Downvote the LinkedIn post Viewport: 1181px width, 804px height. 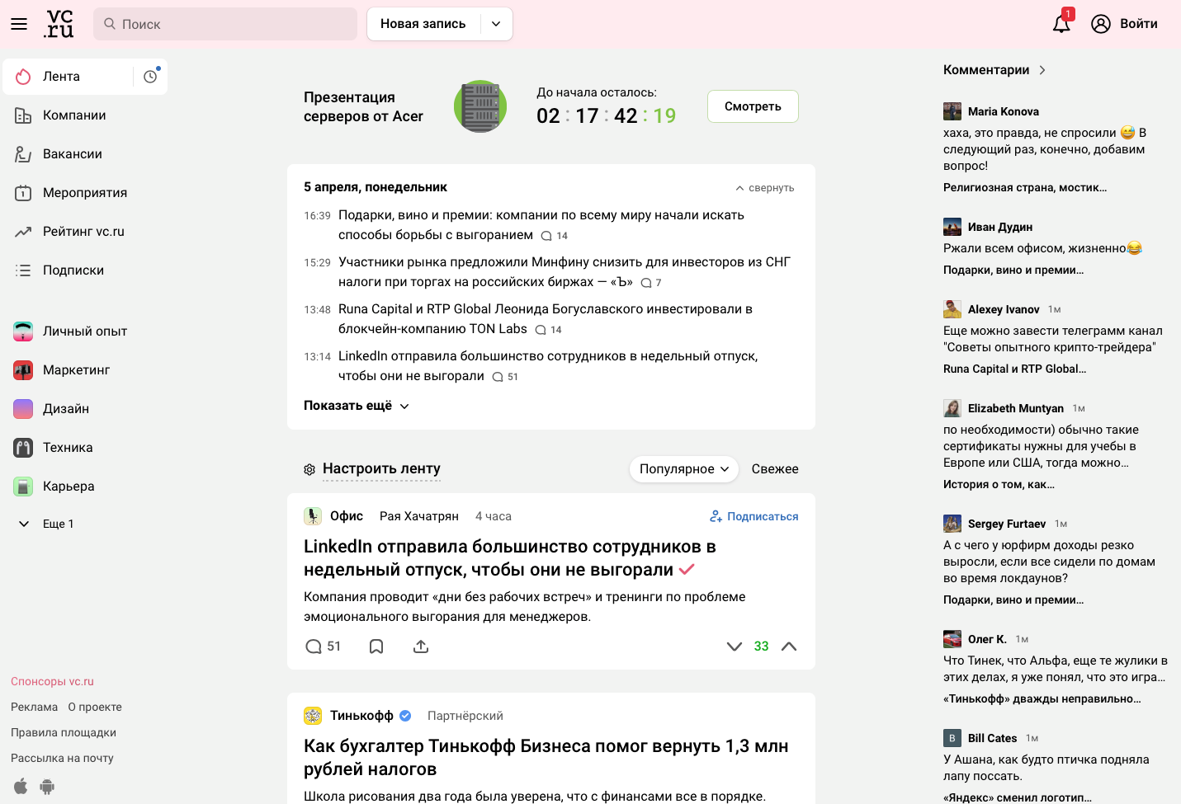[735, 646]
